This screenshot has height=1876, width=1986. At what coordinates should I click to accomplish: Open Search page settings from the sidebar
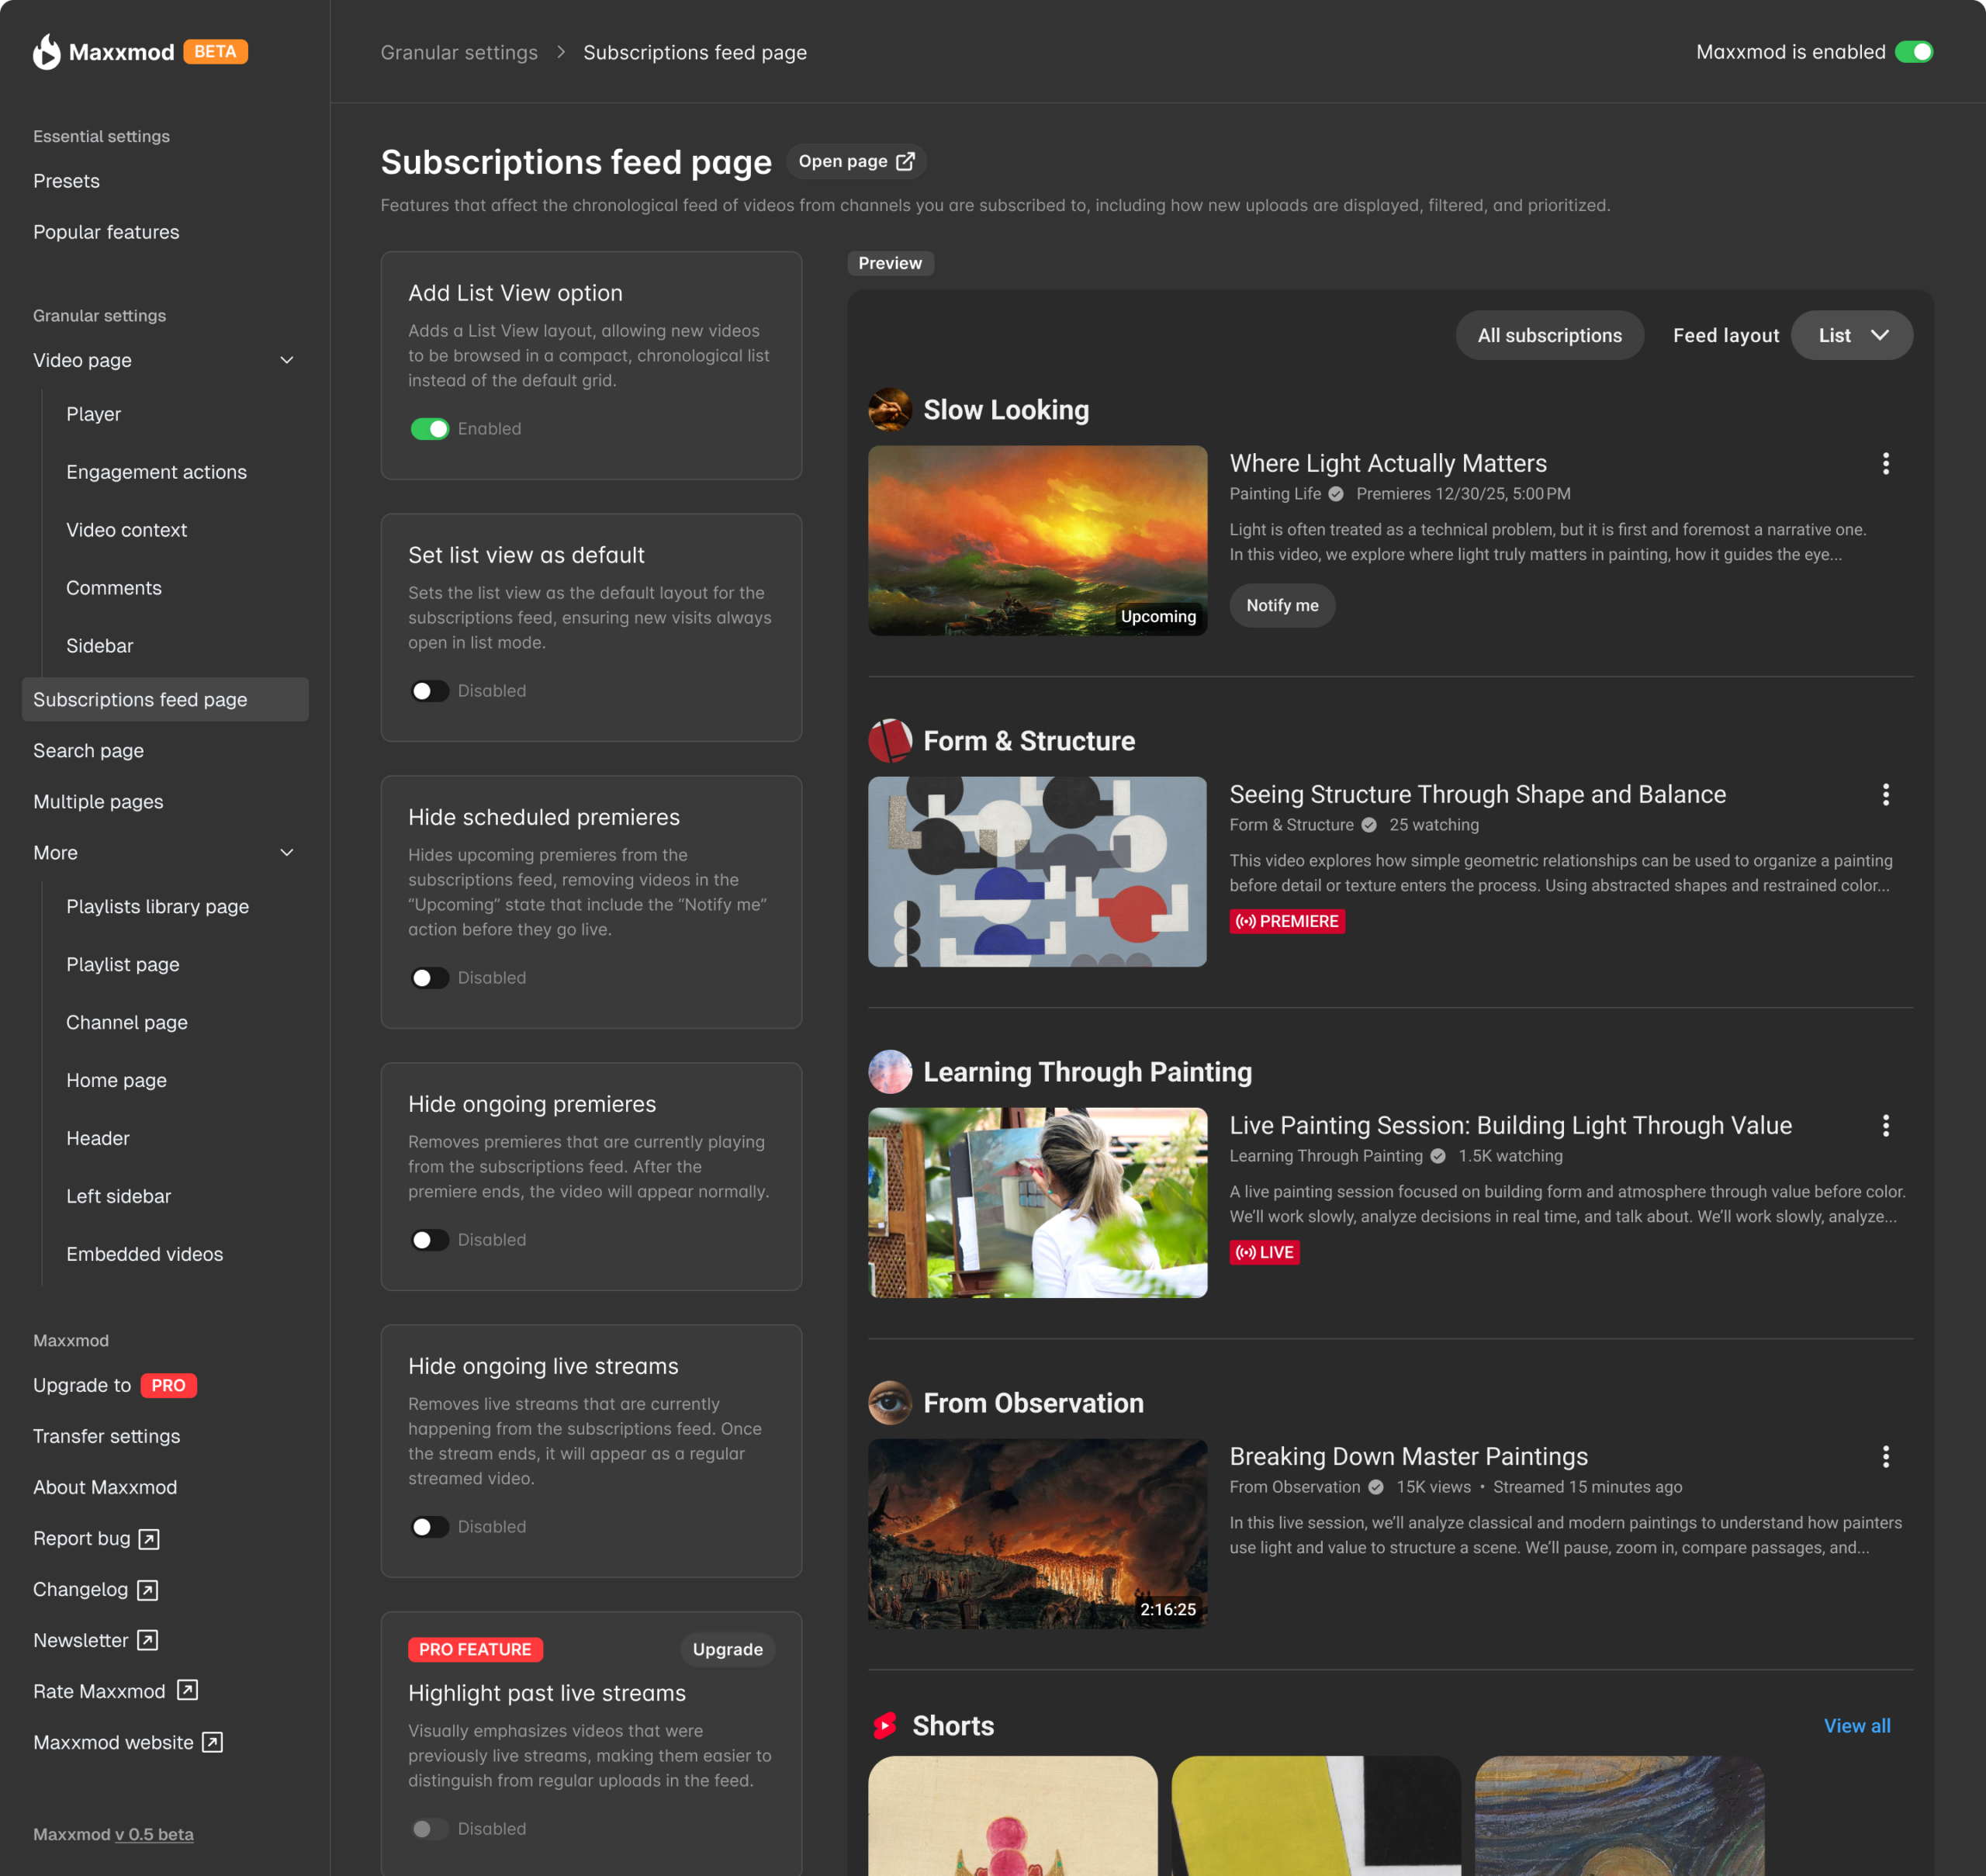(89, 750)
